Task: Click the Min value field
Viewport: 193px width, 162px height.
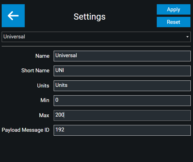Action: (122, 100)
